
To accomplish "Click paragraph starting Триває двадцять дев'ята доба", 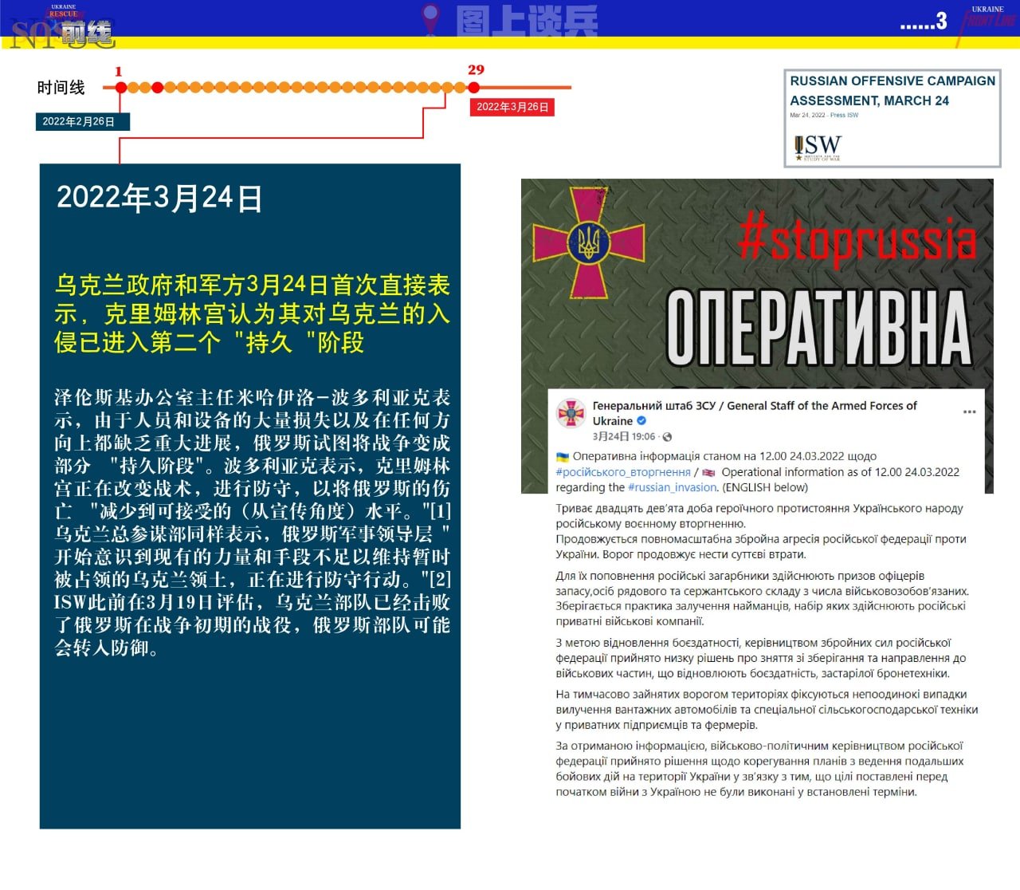I will [x=761, y=531].
